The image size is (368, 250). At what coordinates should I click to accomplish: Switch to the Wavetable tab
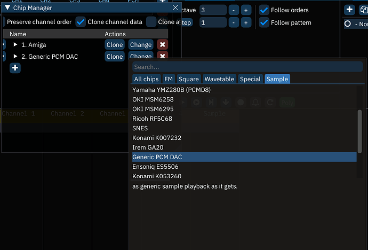pos(219,79)
